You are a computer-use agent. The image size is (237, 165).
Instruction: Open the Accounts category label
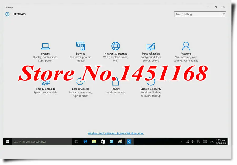186,54
